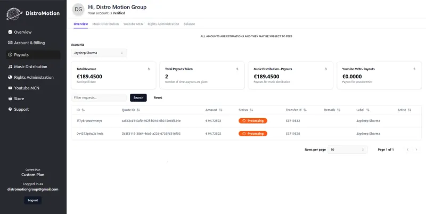426x214 pixels.
Task: Click the Filter requests input field
Action: click(x=99, y=98)
